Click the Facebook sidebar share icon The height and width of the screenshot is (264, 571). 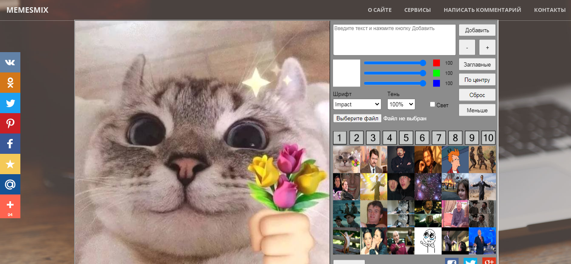click(10, 144)
